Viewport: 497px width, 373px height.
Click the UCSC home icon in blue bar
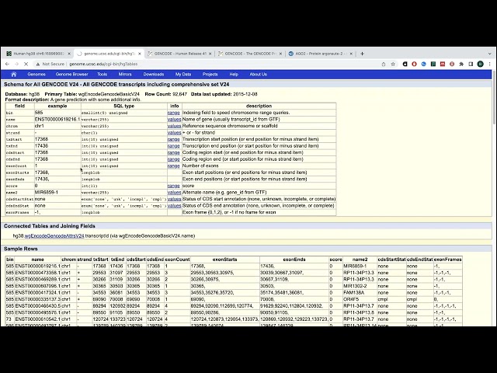click(14, 75)
